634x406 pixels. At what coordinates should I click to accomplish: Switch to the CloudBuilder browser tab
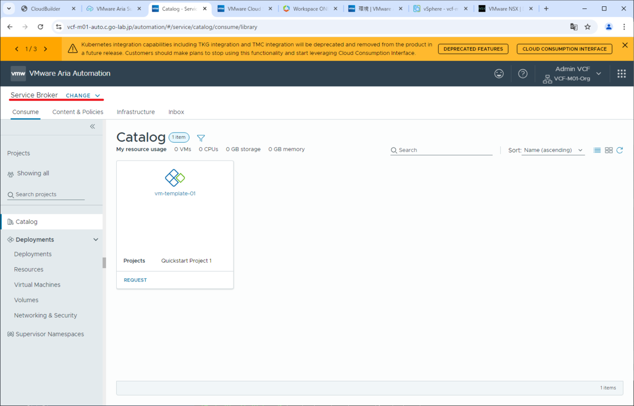[46, 9]
